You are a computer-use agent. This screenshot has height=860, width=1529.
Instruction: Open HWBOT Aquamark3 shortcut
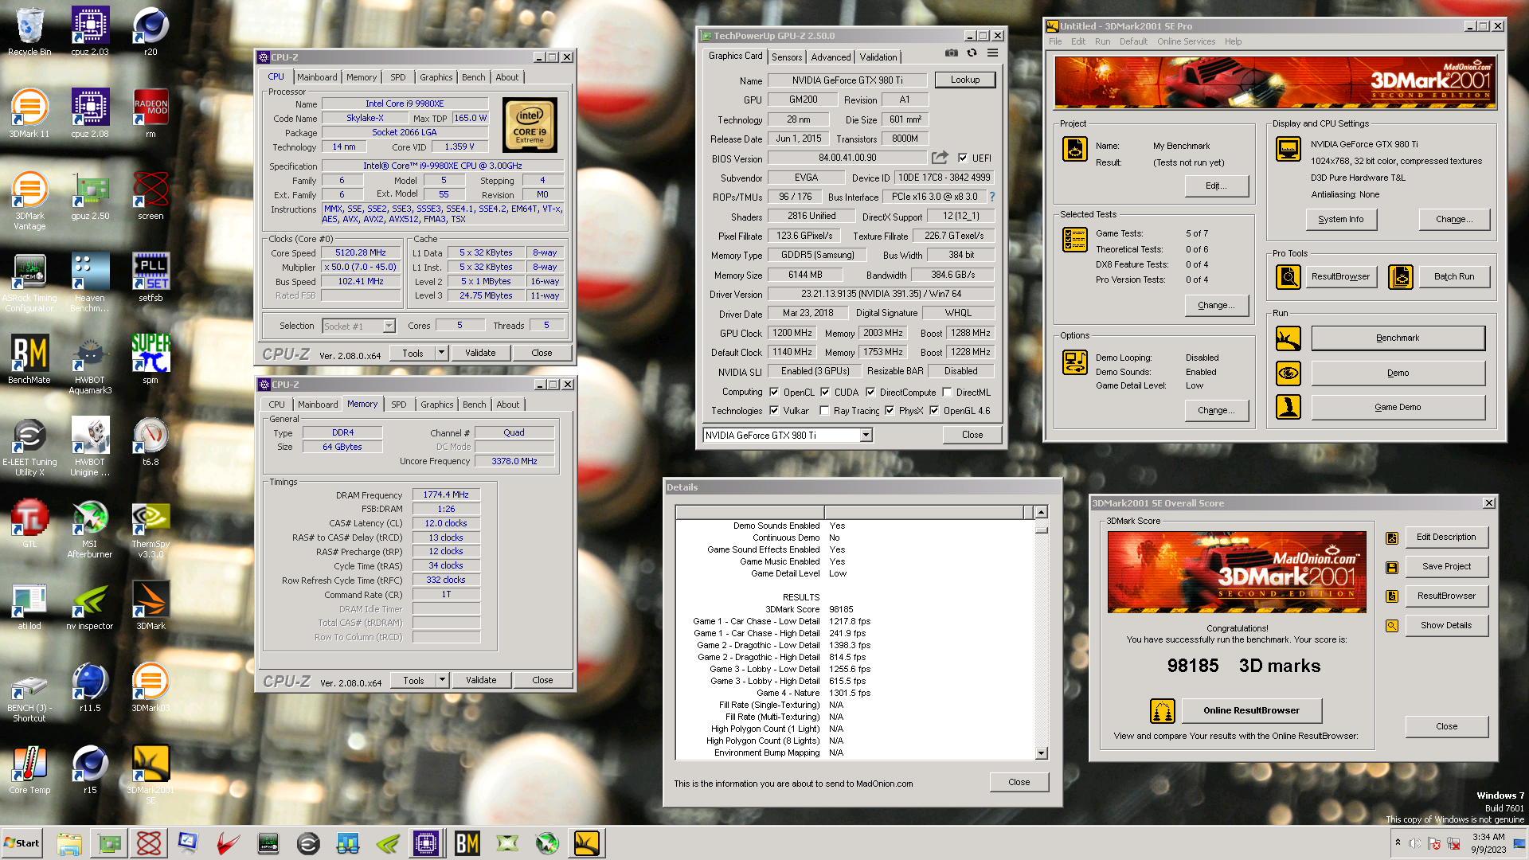(90, 365)
